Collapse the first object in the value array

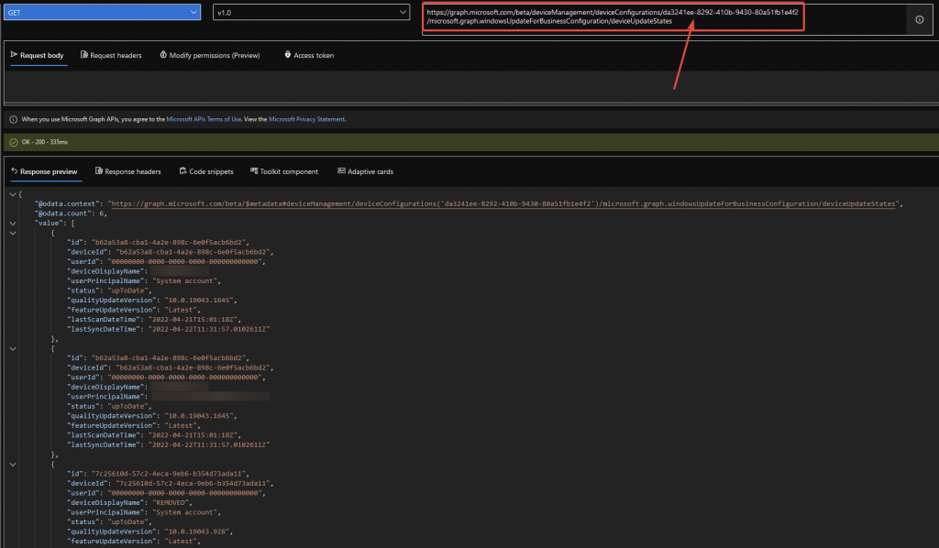pyautogui.click(x=13, y=233)
